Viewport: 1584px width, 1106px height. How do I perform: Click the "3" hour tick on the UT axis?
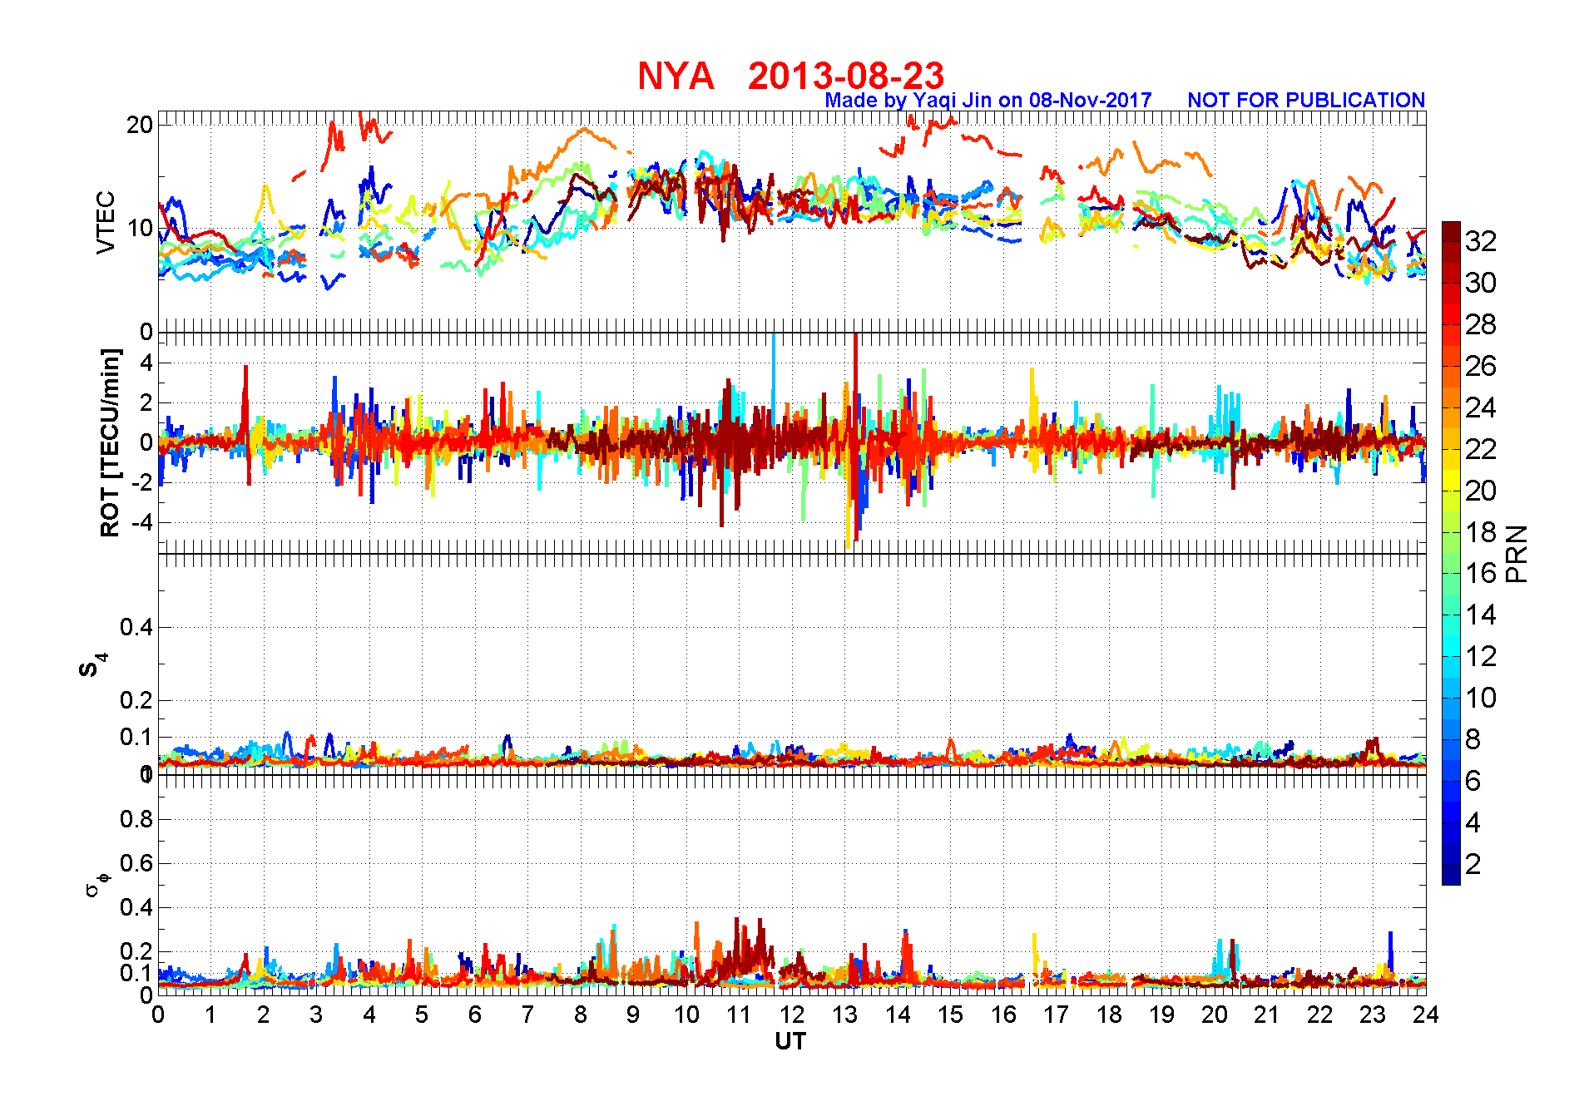[x=316, y=1015]
